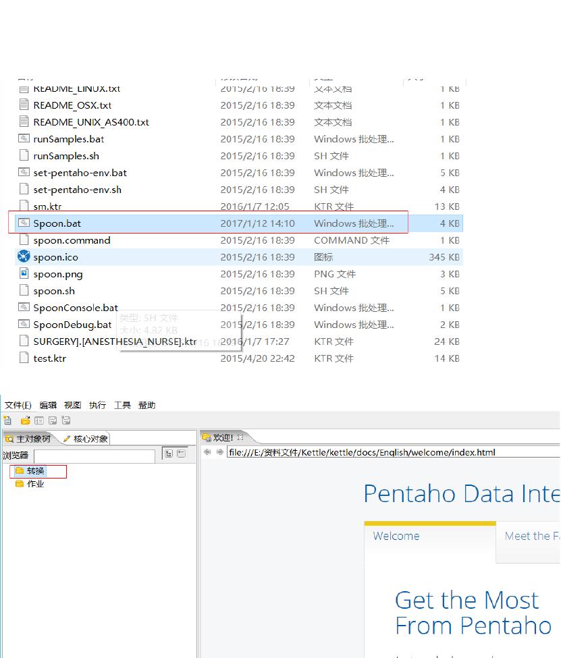This screenshot has height=658, width=561.
Task: Click the SpoonDebug.bat file icon
Action: [x=24, y=324]
